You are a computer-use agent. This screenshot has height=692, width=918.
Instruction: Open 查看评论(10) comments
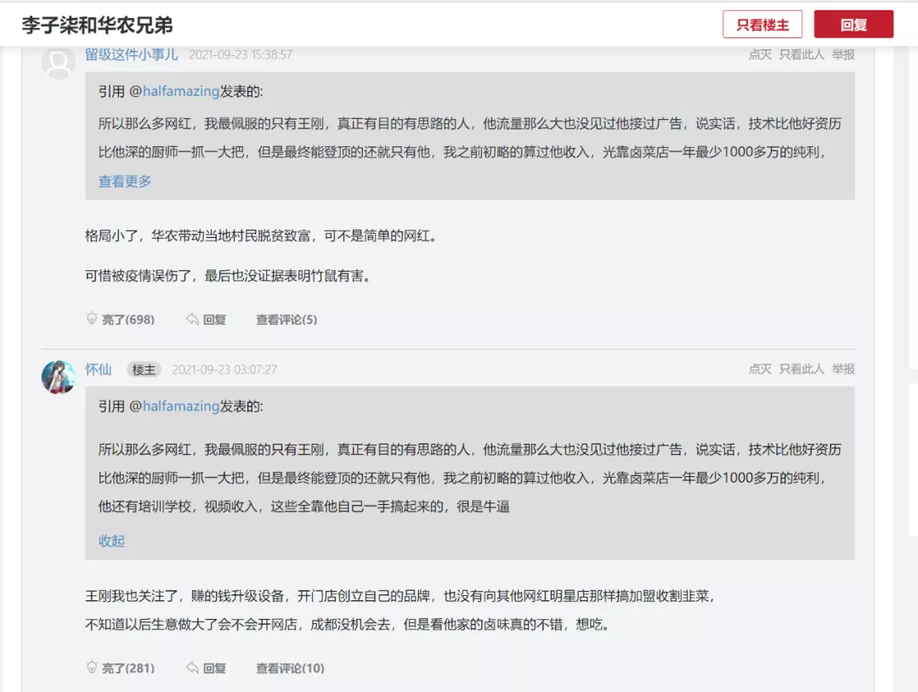(290, 667)
